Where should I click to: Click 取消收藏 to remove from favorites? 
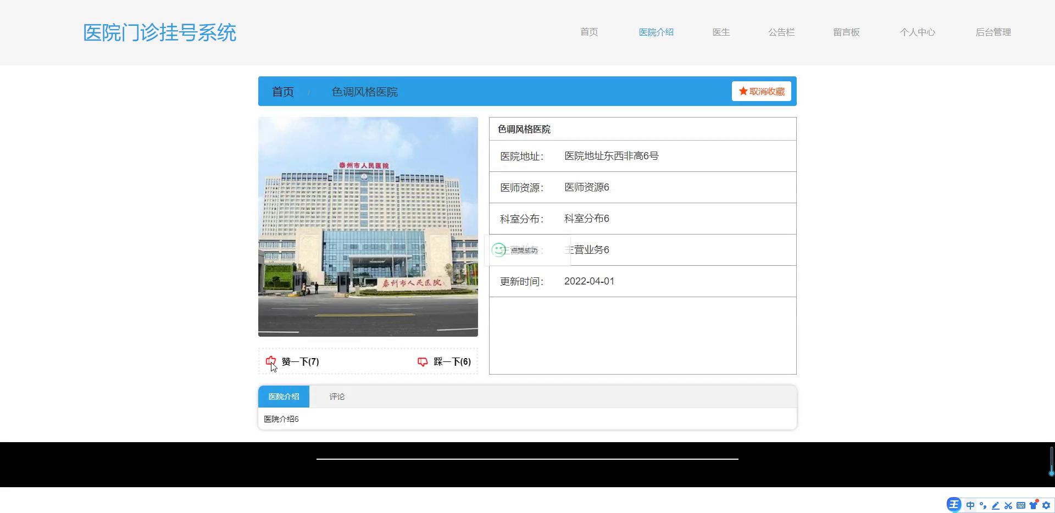[x=762, y=91]
